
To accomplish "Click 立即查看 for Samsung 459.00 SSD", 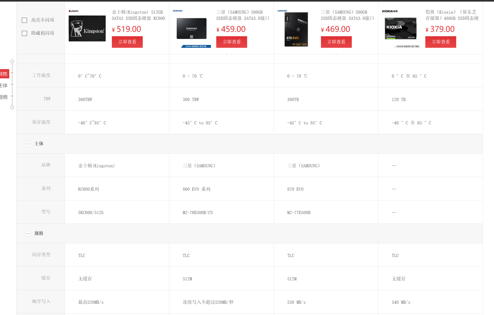I will coord(231,42).
